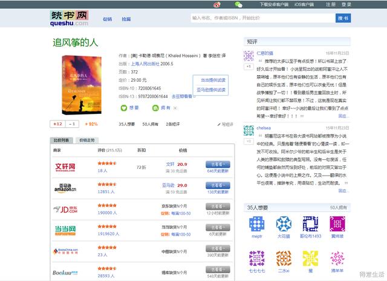Open the Shanghai publisher link

click(145, 64)
